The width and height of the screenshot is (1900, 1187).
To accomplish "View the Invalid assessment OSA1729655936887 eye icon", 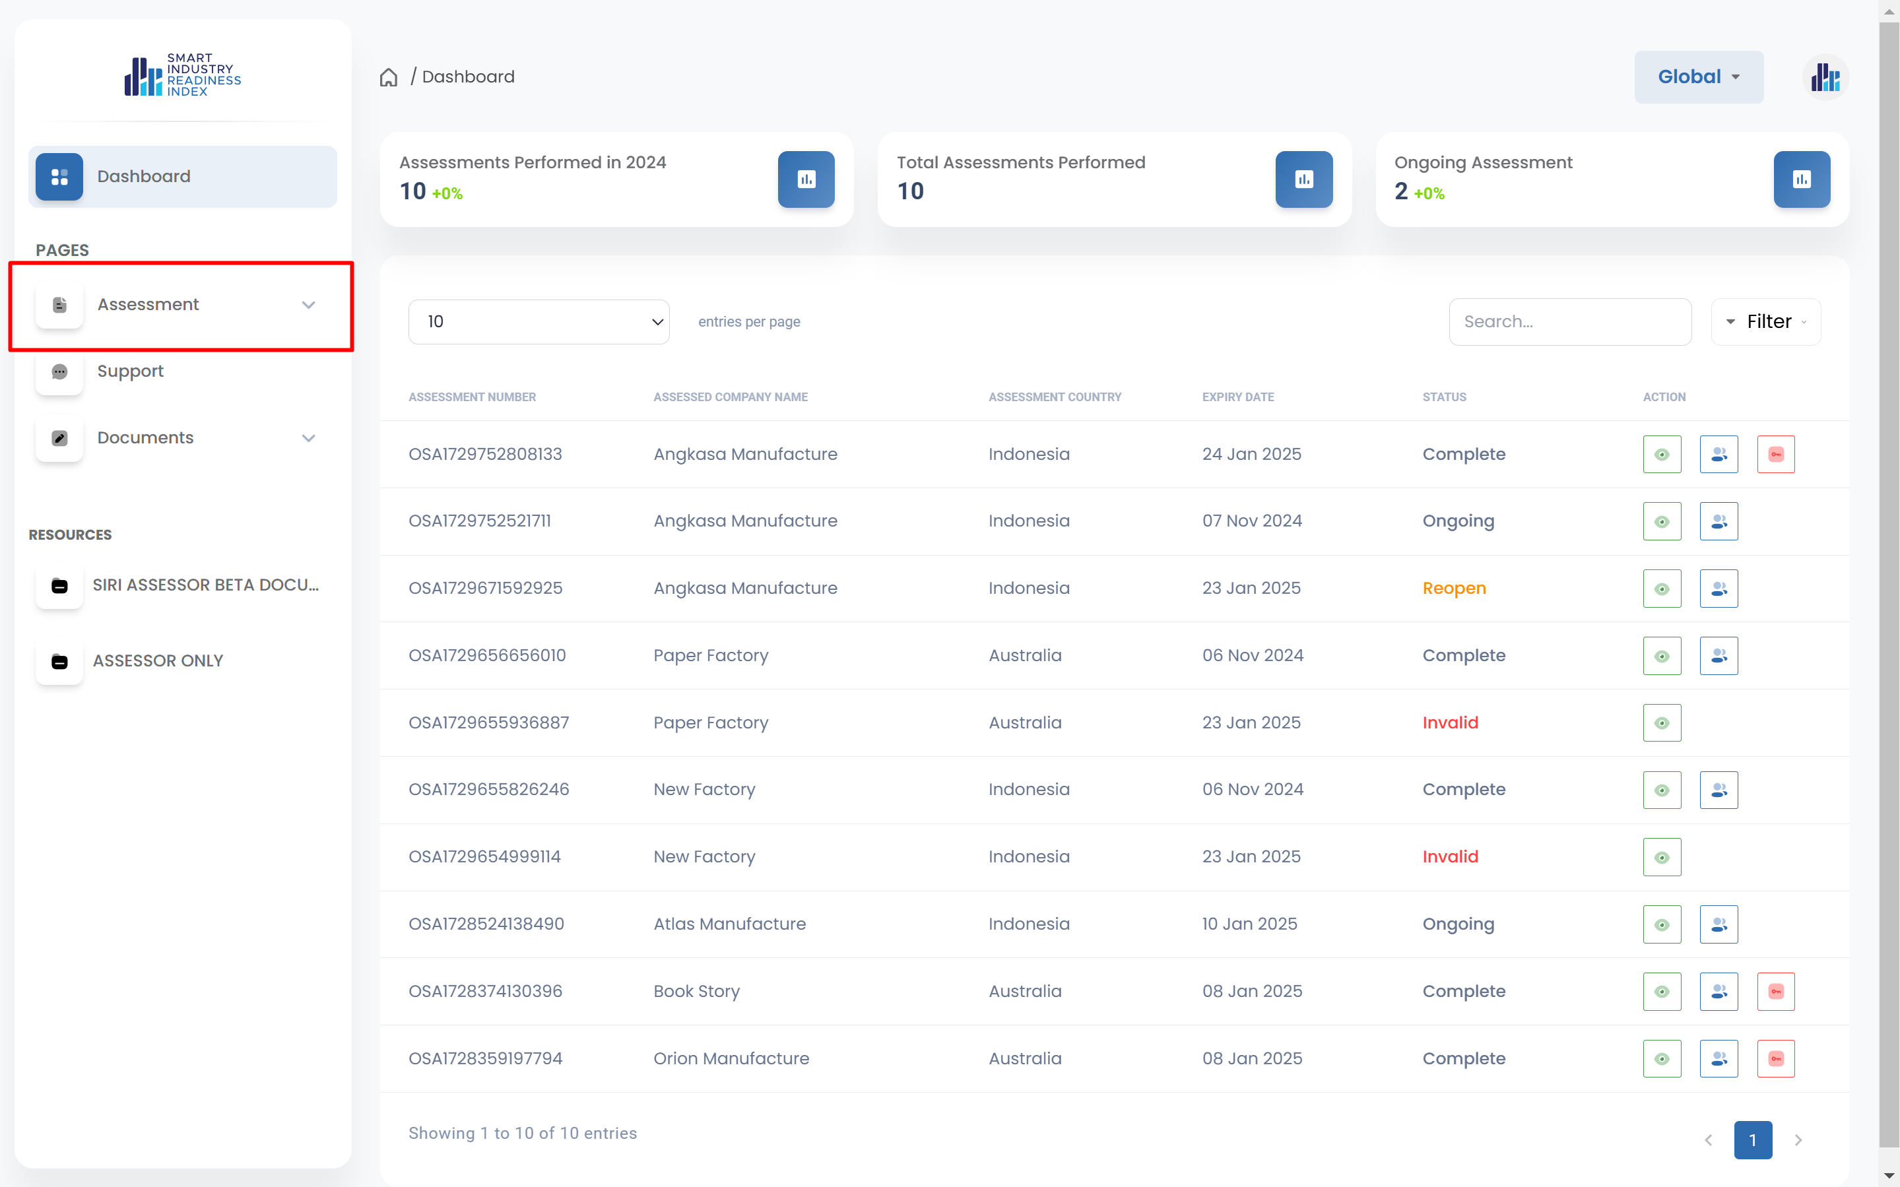I will pos(1661,723).
